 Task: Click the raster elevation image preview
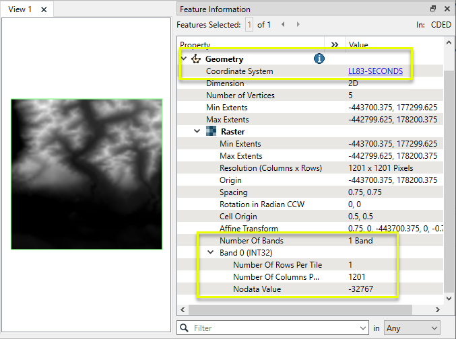(86, 174)
